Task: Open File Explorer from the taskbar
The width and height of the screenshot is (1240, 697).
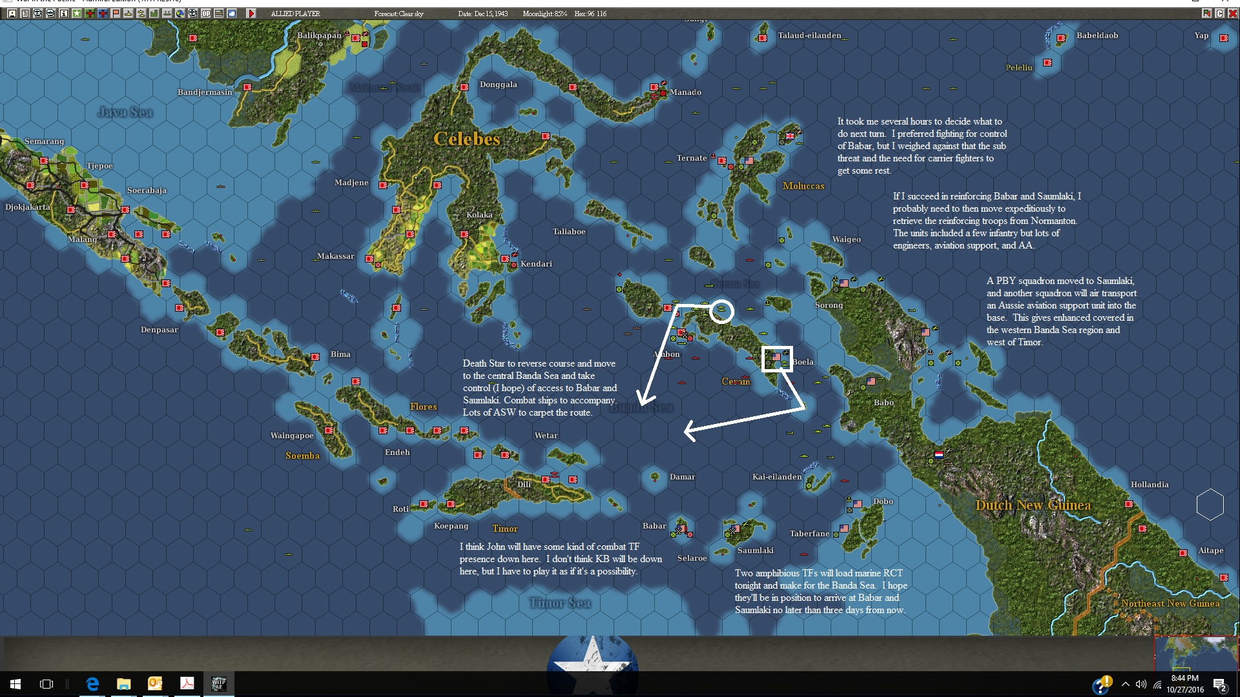Action: [x=123, y=684]
